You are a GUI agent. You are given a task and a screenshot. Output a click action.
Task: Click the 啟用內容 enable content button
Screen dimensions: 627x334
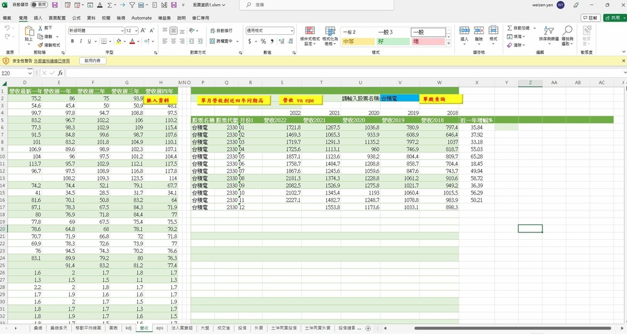pos(92,61)
